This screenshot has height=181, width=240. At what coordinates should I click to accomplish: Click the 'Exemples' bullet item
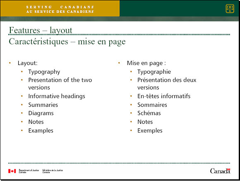point(150,131)
